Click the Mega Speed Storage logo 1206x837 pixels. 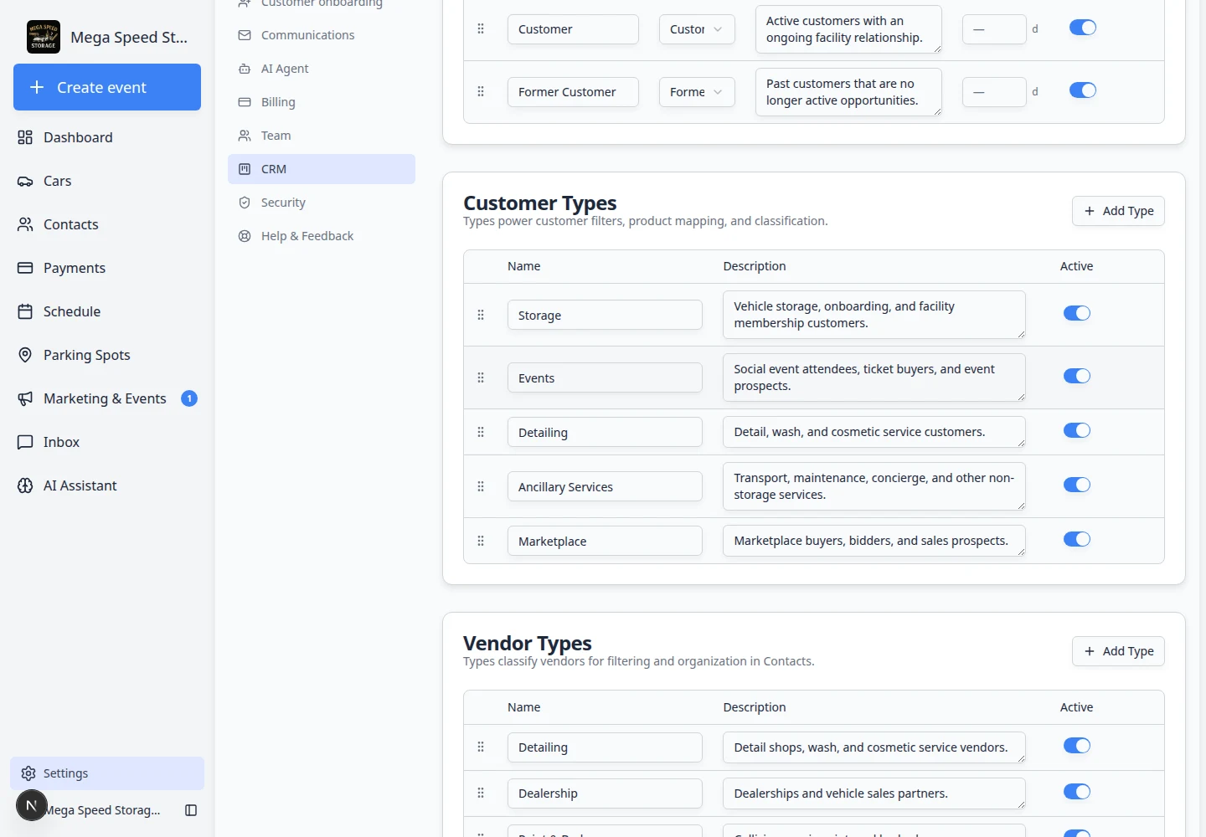44,37
